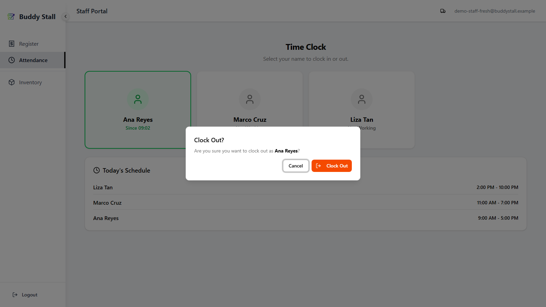This screenshot has height=307, width=546.
Task: Click the 11:00 AM - 7:00 PM shift time
Action: [x=498, y=203]
